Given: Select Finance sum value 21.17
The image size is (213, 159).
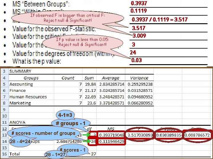Looking at the screenshot, I should click(89, 90).
